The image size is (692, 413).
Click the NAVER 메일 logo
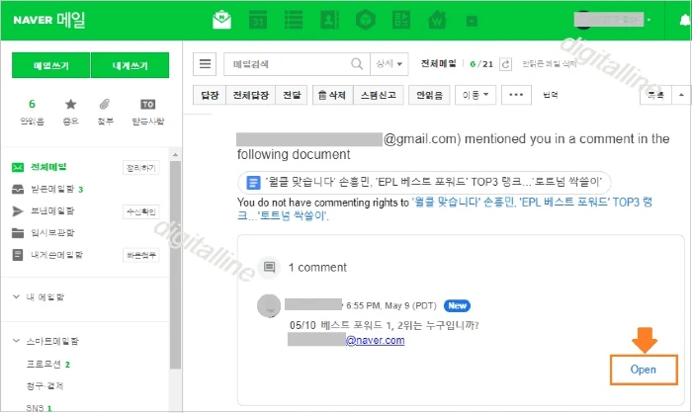click(x=49, y=20)
